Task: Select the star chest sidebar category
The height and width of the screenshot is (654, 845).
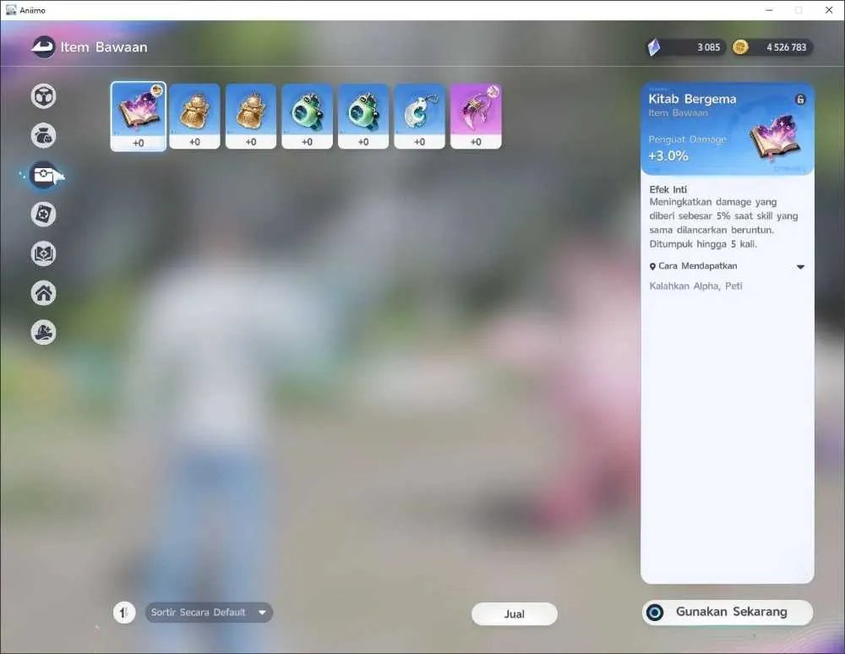Action: [44, 175]
